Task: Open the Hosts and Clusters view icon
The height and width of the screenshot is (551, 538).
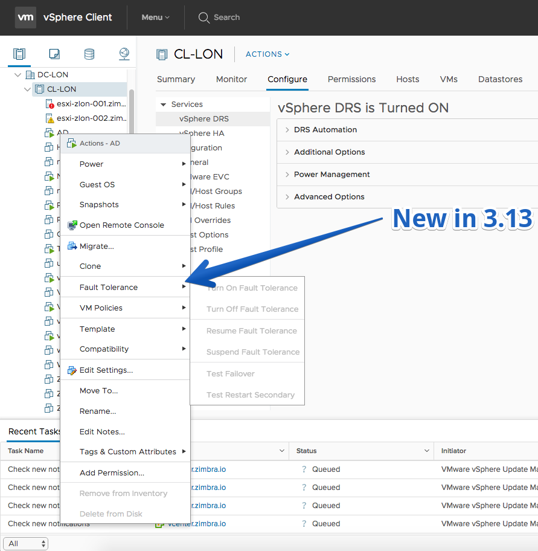Action: point(19,54)
